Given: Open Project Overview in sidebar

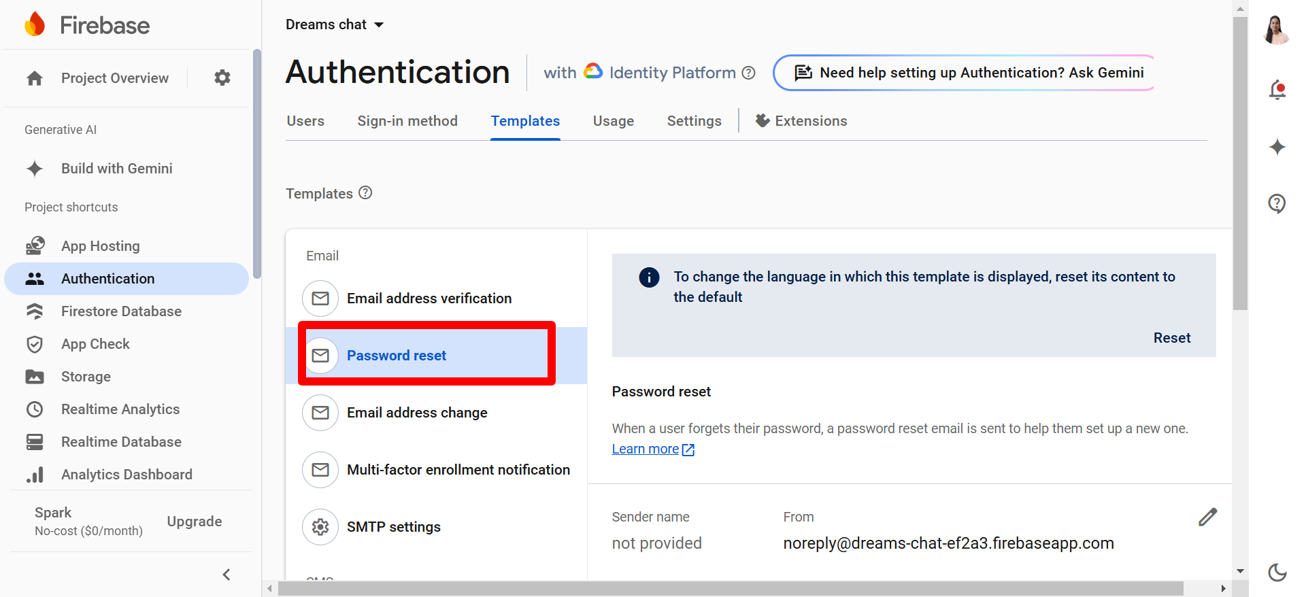Looking at the screenshot, I should coord(115,78).
